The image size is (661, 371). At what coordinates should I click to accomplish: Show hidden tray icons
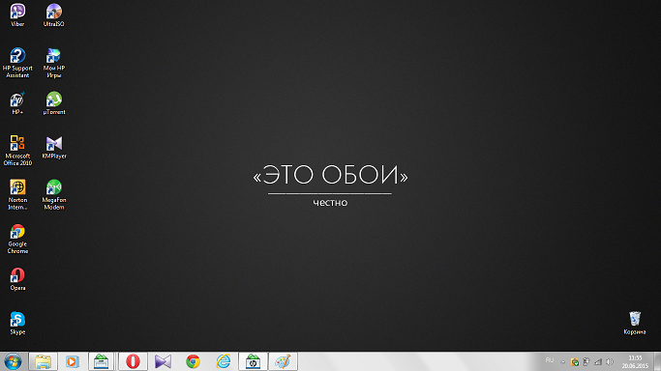[563, 361]
